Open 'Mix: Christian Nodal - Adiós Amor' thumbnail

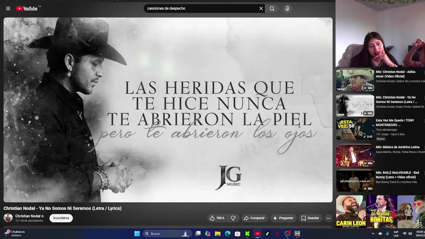[355, 80]
